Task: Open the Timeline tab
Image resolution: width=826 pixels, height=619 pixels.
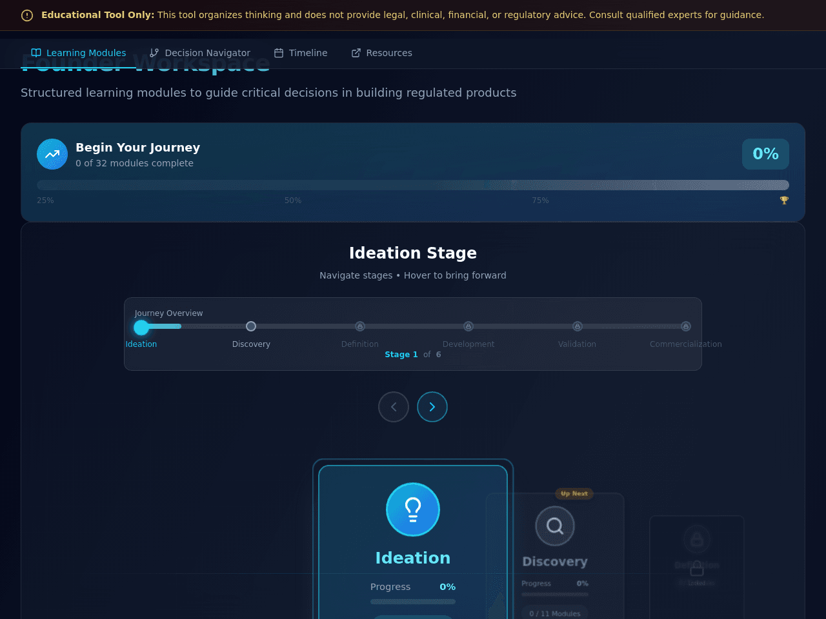Action: (301, 53)
